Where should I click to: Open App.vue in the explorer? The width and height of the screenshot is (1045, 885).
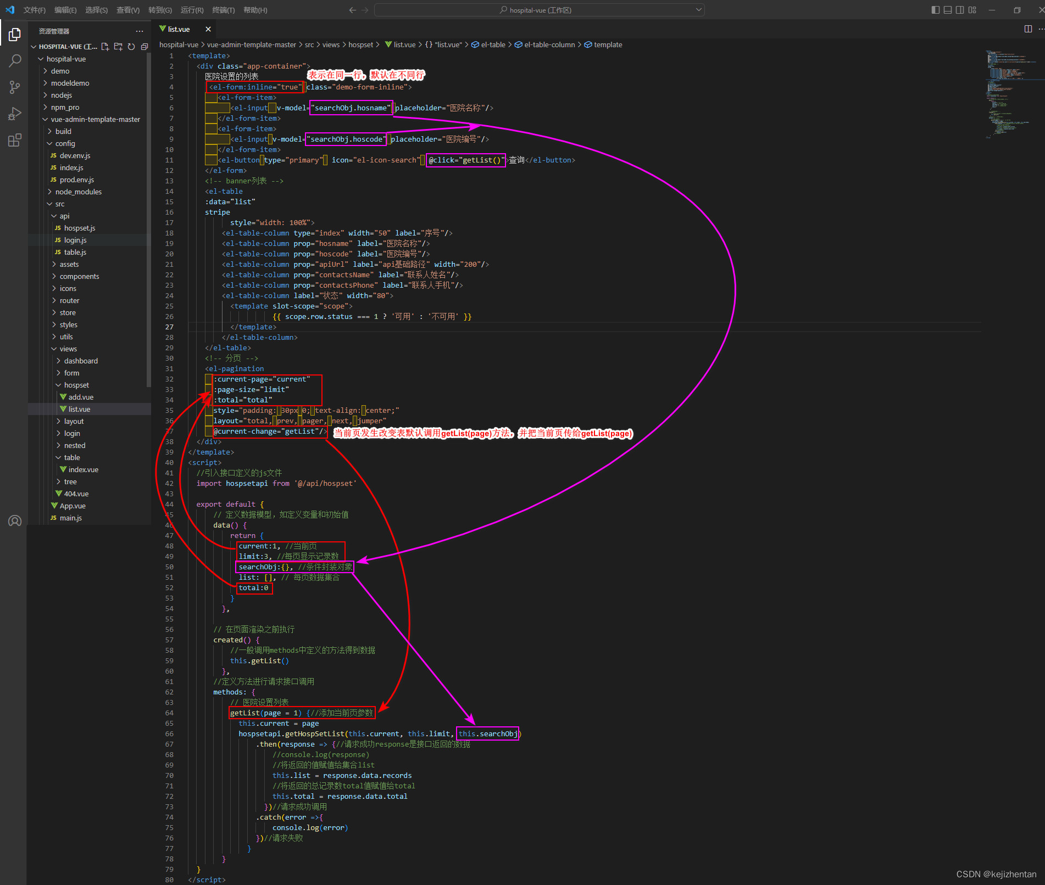pyautogui.click(x=73, y=506)
